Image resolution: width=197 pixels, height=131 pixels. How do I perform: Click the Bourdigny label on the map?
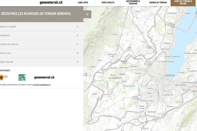(x=124, y=68)
